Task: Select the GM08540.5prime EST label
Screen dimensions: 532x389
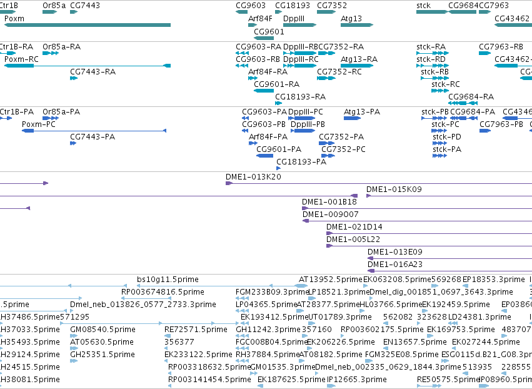Action: (103, 330)
